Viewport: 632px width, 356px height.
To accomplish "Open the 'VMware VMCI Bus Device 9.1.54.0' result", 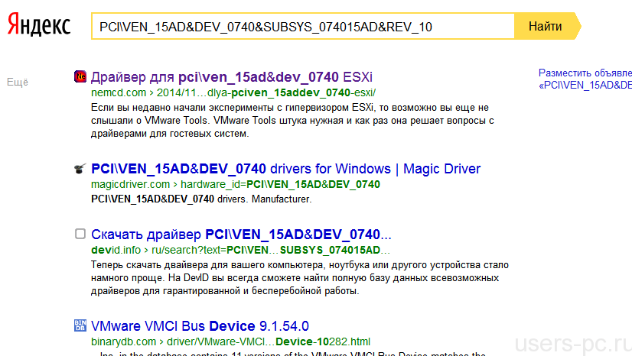I will 200,326.
